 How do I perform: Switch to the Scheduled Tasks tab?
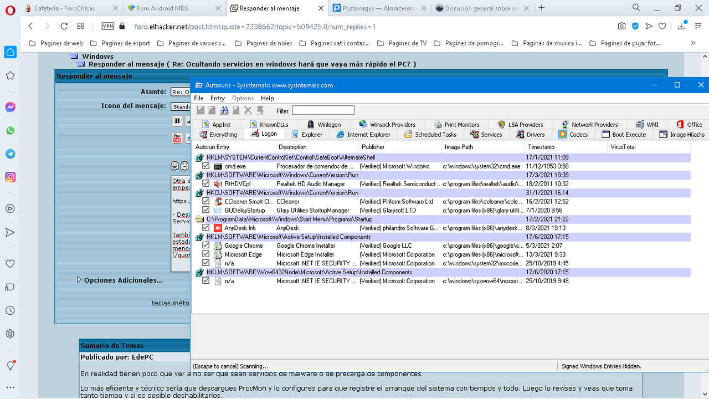[430, 135]
